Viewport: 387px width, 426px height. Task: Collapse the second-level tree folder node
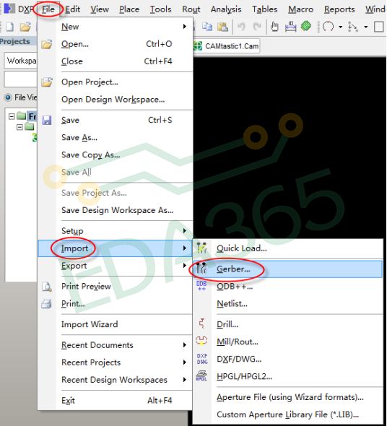click(19, 127)
